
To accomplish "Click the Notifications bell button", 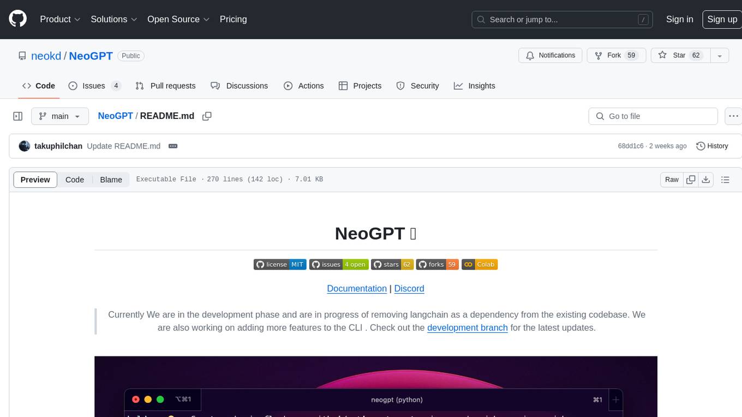I will (x=550, y=56).
